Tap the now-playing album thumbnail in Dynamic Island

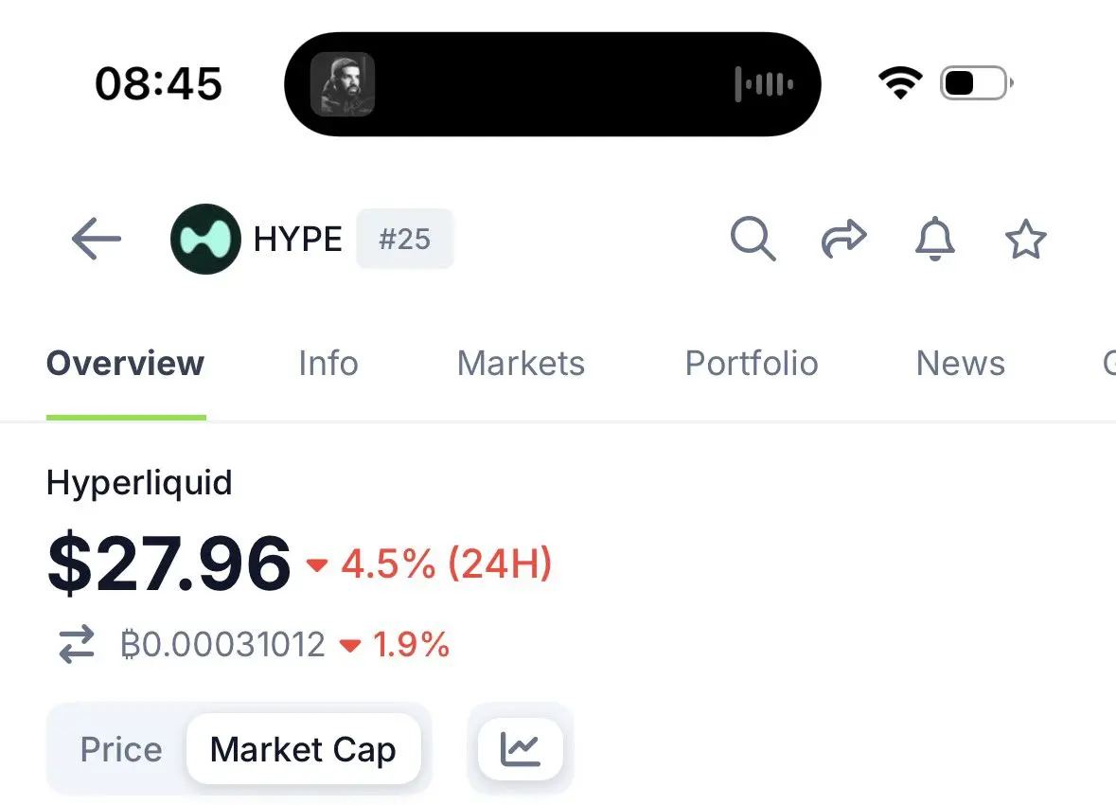tap(343, 84)
